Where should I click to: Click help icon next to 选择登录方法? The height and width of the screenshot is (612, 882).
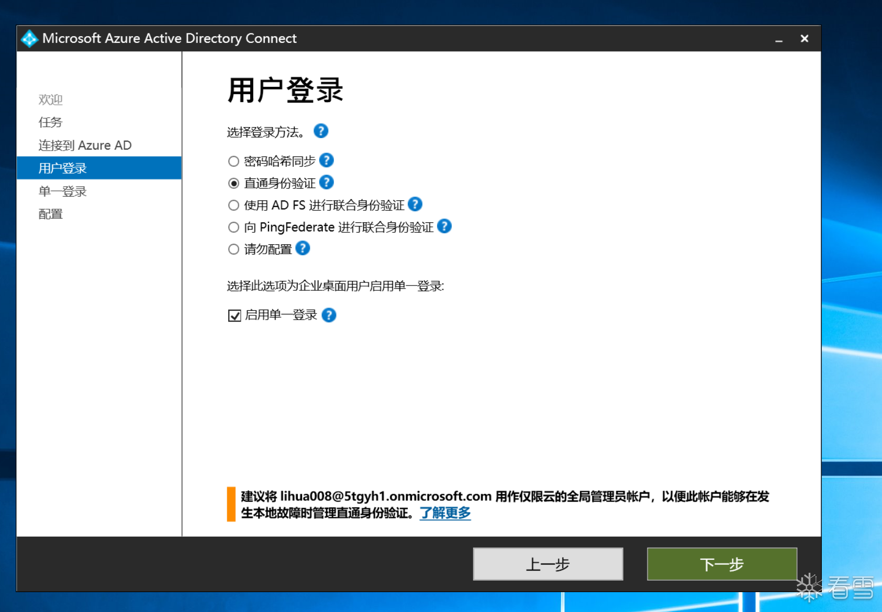click(321, 131)
